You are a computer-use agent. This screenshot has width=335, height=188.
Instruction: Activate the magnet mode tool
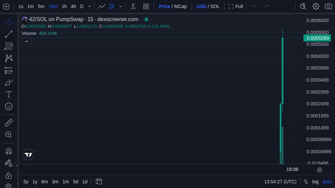point(9,151)
